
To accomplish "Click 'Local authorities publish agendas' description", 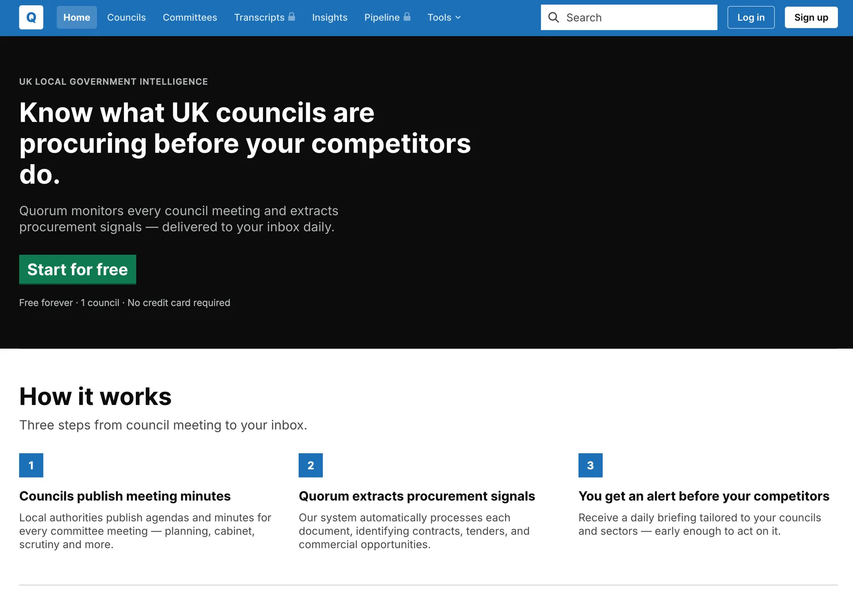I will pos(145,531).
